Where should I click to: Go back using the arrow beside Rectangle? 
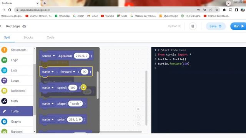1,26
